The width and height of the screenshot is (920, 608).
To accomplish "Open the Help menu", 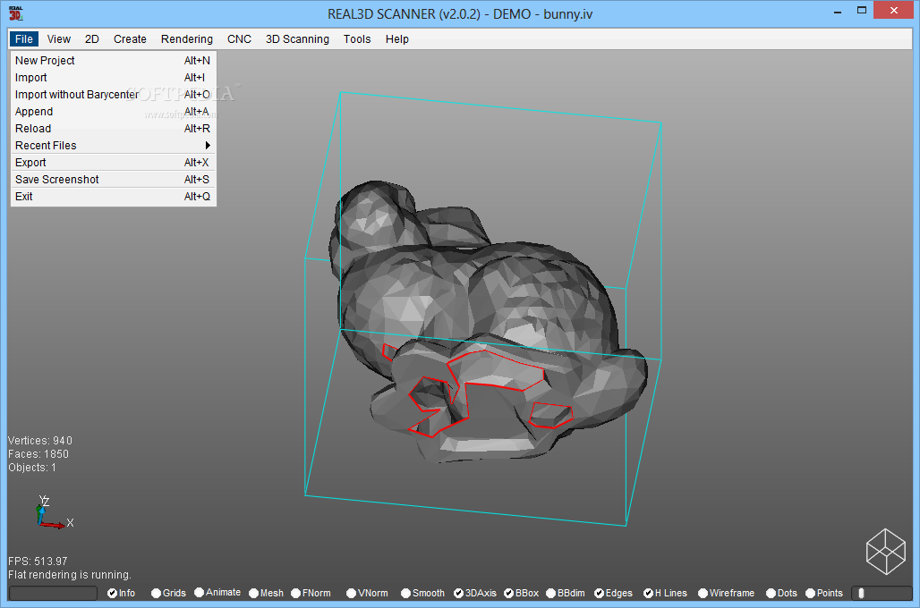I will pyautogui.click(x=396, y=38).
